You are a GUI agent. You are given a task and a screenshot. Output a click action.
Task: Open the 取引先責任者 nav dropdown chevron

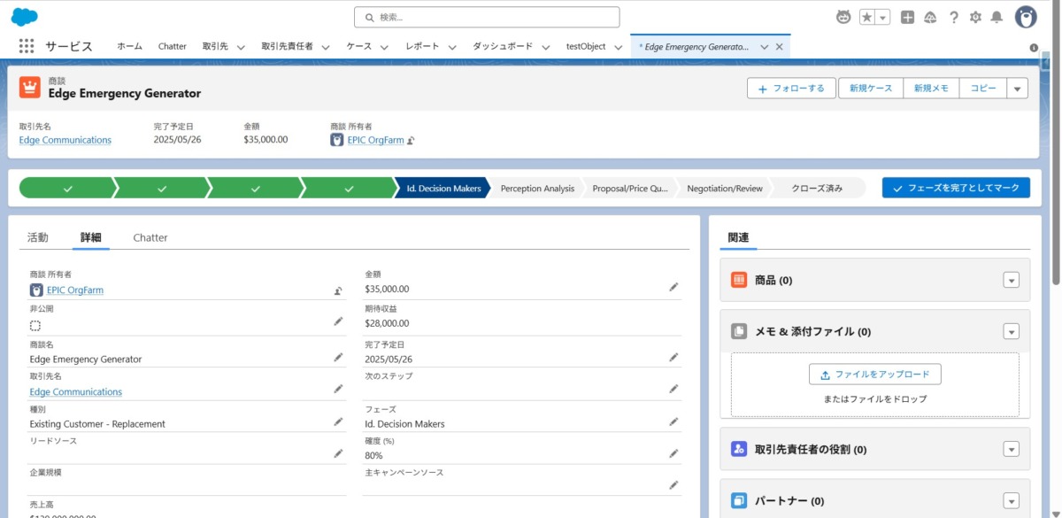click(x=325, y=47)
